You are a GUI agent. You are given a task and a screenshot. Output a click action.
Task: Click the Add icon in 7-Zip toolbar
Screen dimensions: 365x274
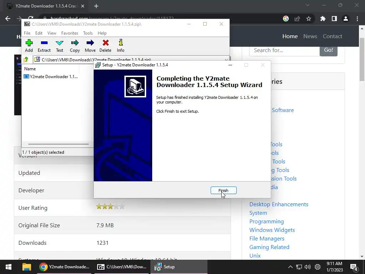(x=29, y=43)
